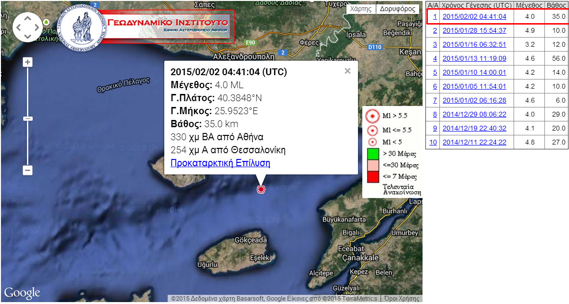Zoom out with the minus button

pos(28,170)
